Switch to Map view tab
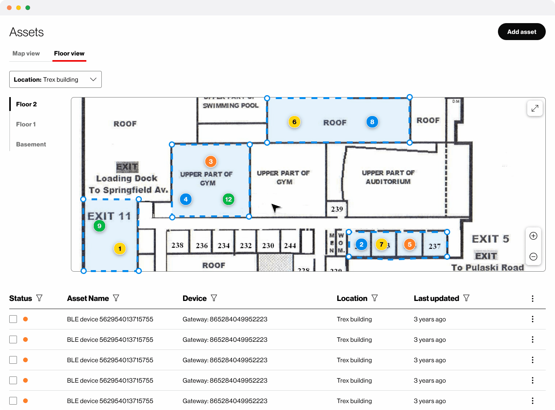555x410 pixels. point(26,54)
